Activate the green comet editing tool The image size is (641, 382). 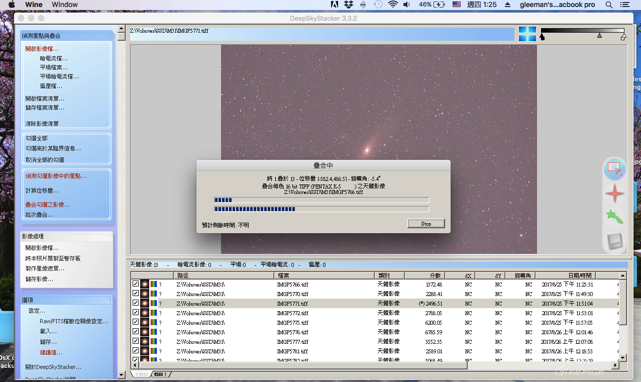point(614,217)
